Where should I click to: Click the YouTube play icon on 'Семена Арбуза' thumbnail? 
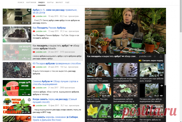[x=17, y=88]
